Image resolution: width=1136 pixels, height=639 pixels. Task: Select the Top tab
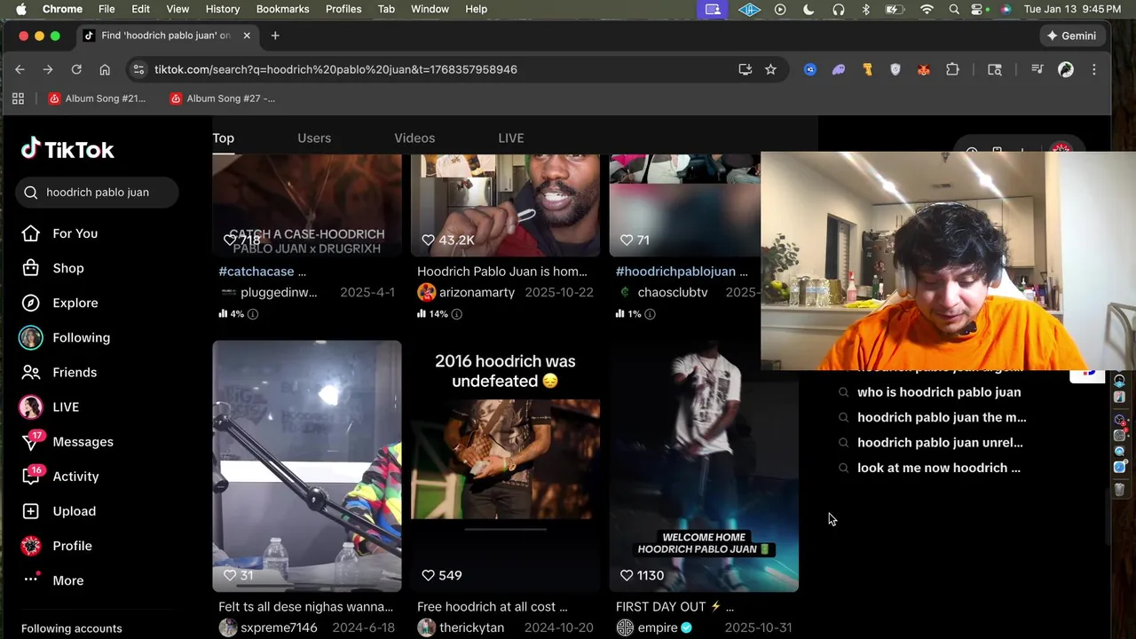point(223,138)
